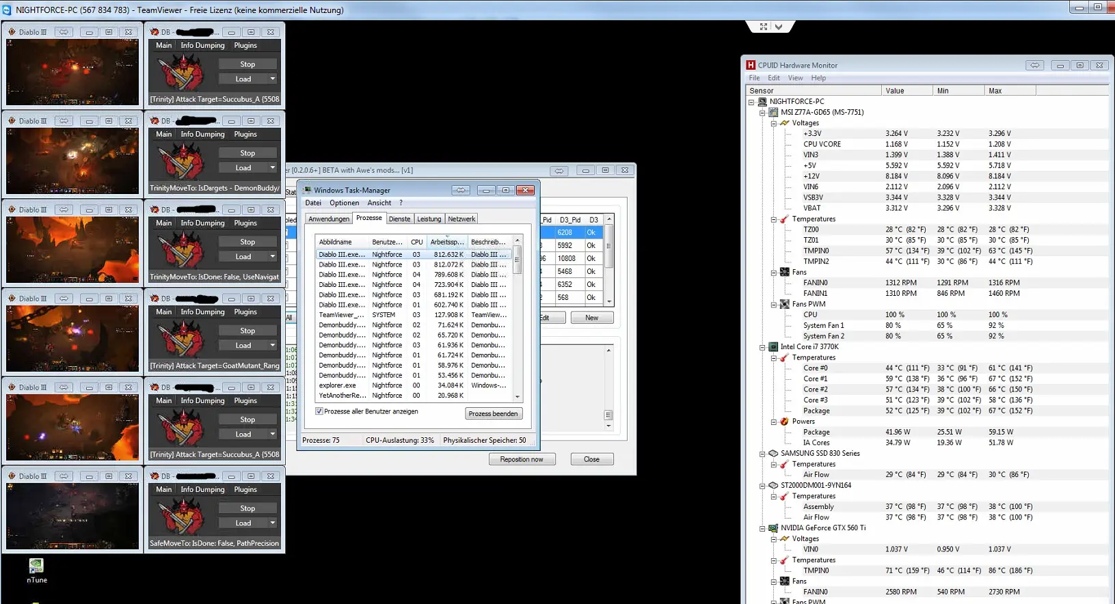
Task: Switch to the Anwendungen tab
Action: (329, 219)
